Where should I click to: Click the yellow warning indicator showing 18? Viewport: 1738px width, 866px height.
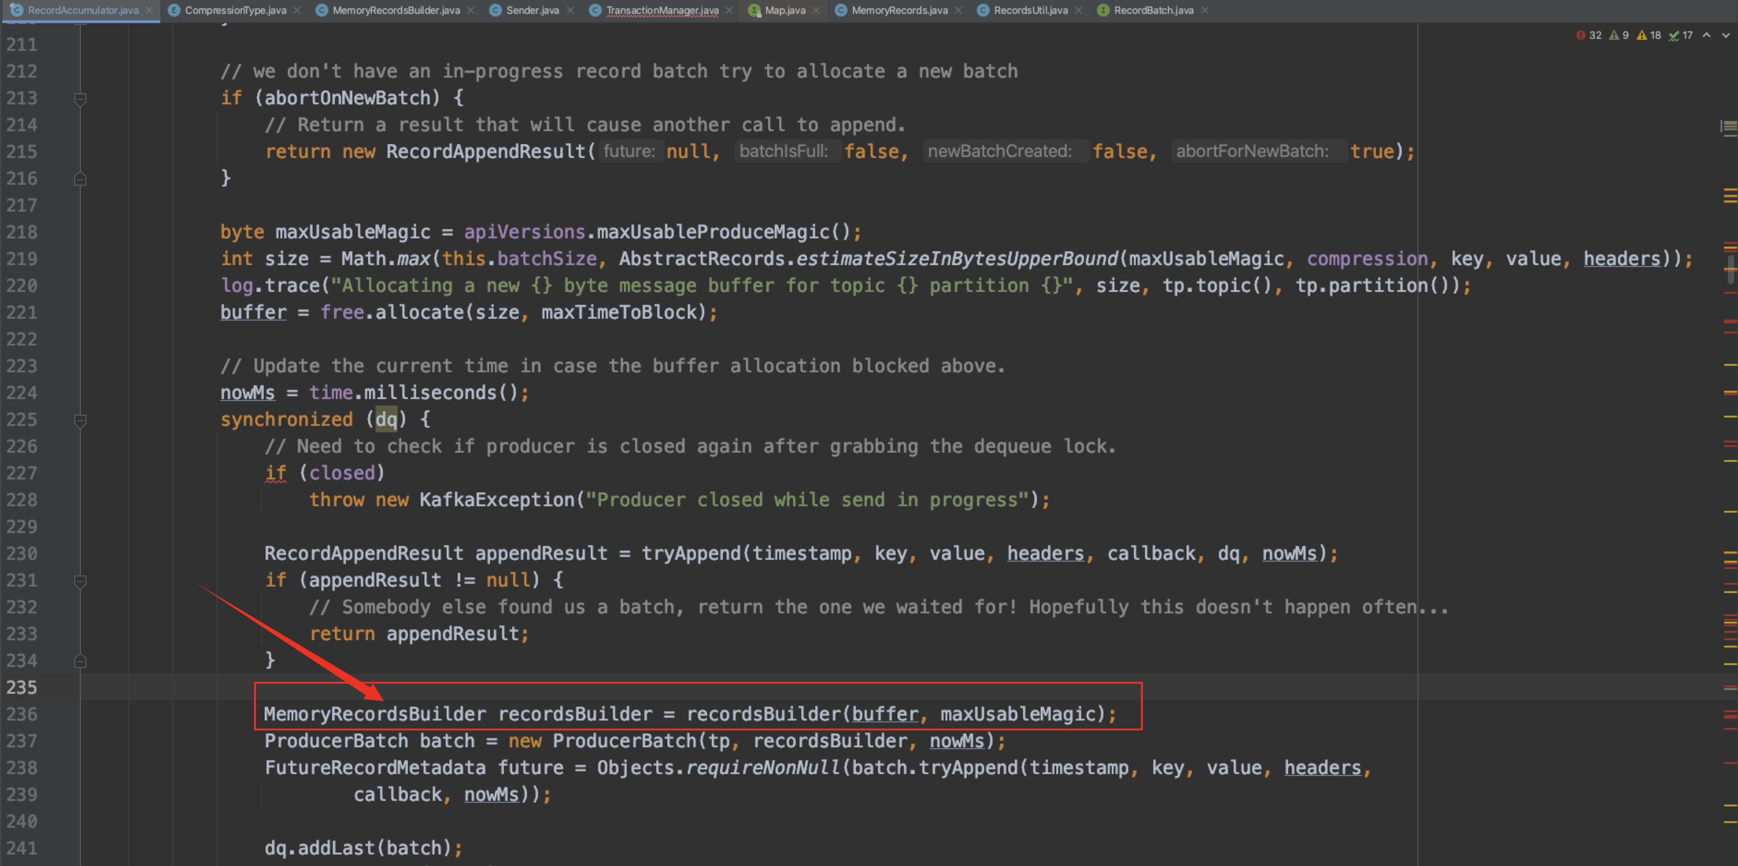tap(1648, 35)
